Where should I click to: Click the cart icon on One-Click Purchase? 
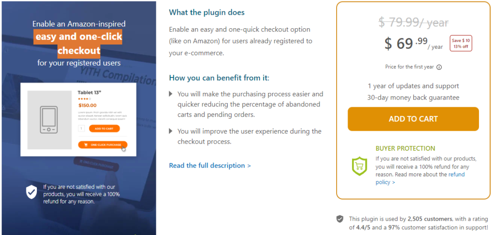(x=86, y=145)
